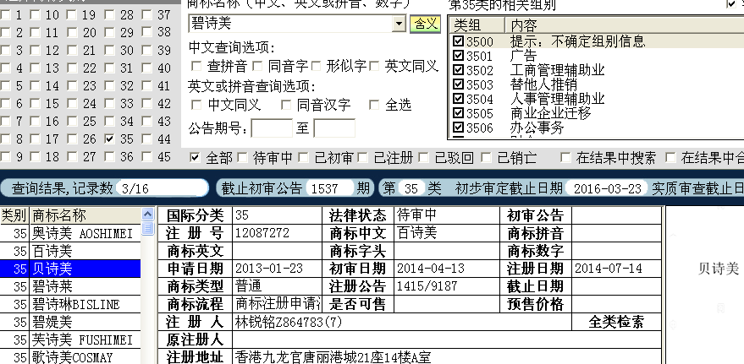The width and height of the screenshot is (744, 364).
Task: Click the 1415/9187 registration notice value
Action: pyautogui.click(x=427, y=286)
